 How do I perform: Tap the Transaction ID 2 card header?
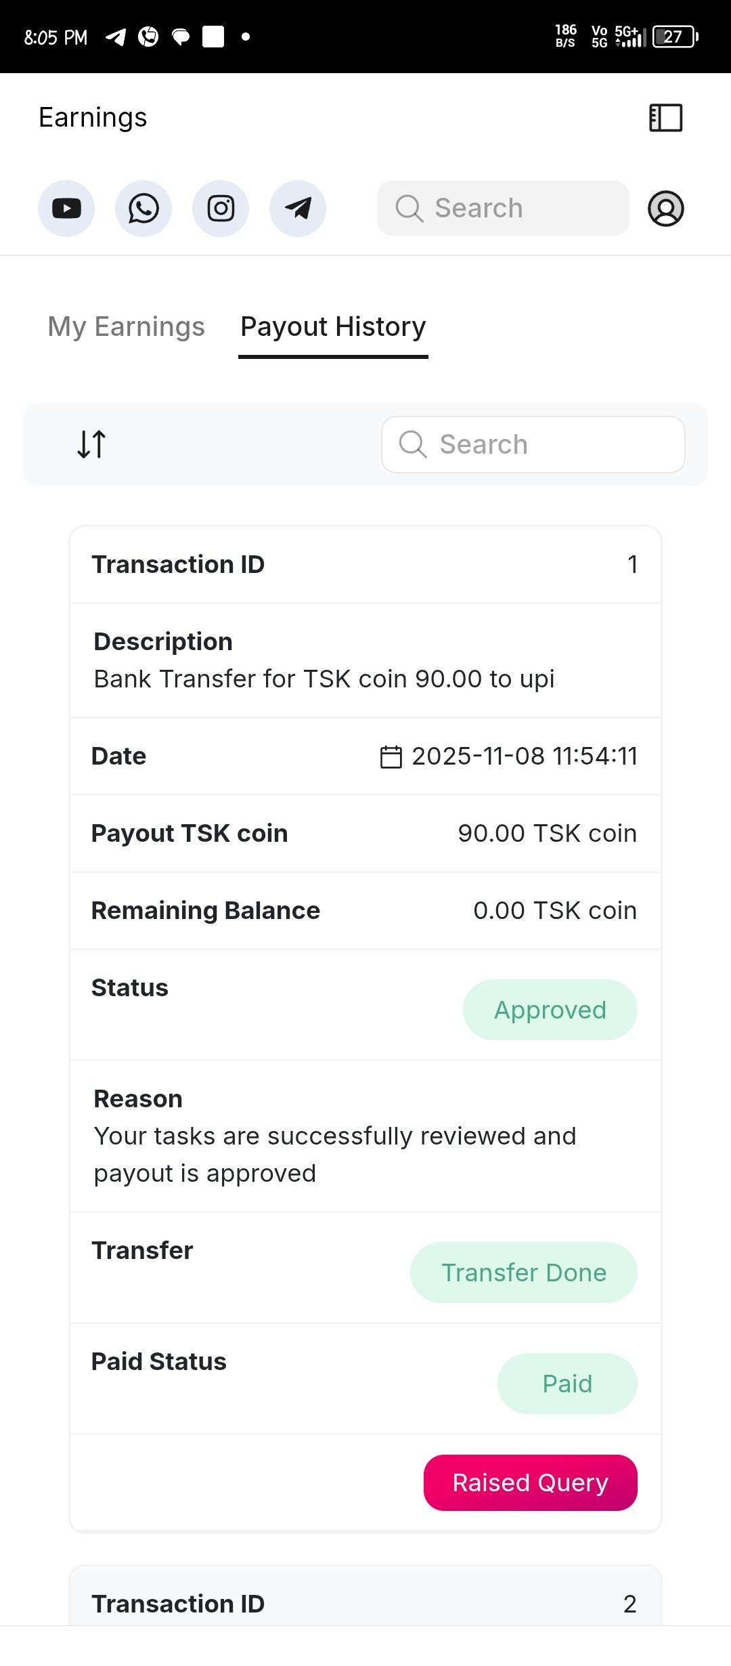[365, 1603]
